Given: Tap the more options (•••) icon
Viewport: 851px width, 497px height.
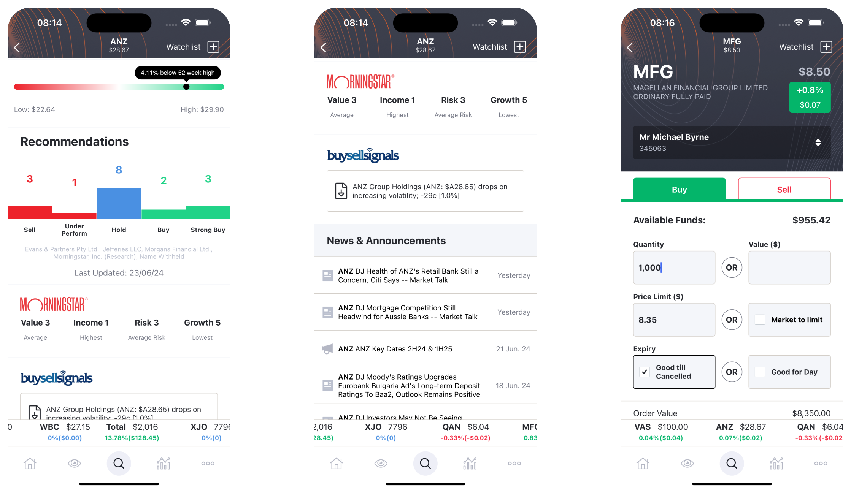Looking at the screenshot, I should [x=209, y=463].
